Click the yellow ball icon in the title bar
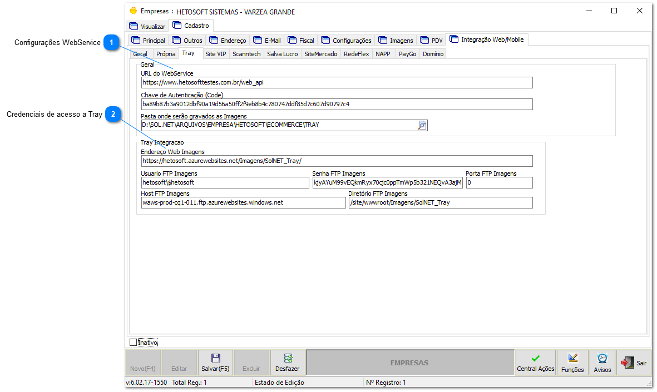The image size is (657, 392). pyautogui.click(x=133, y=11)
